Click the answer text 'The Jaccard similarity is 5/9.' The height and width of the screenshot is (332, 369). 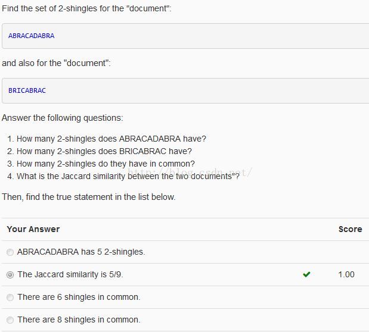click(x=70, y=274)
